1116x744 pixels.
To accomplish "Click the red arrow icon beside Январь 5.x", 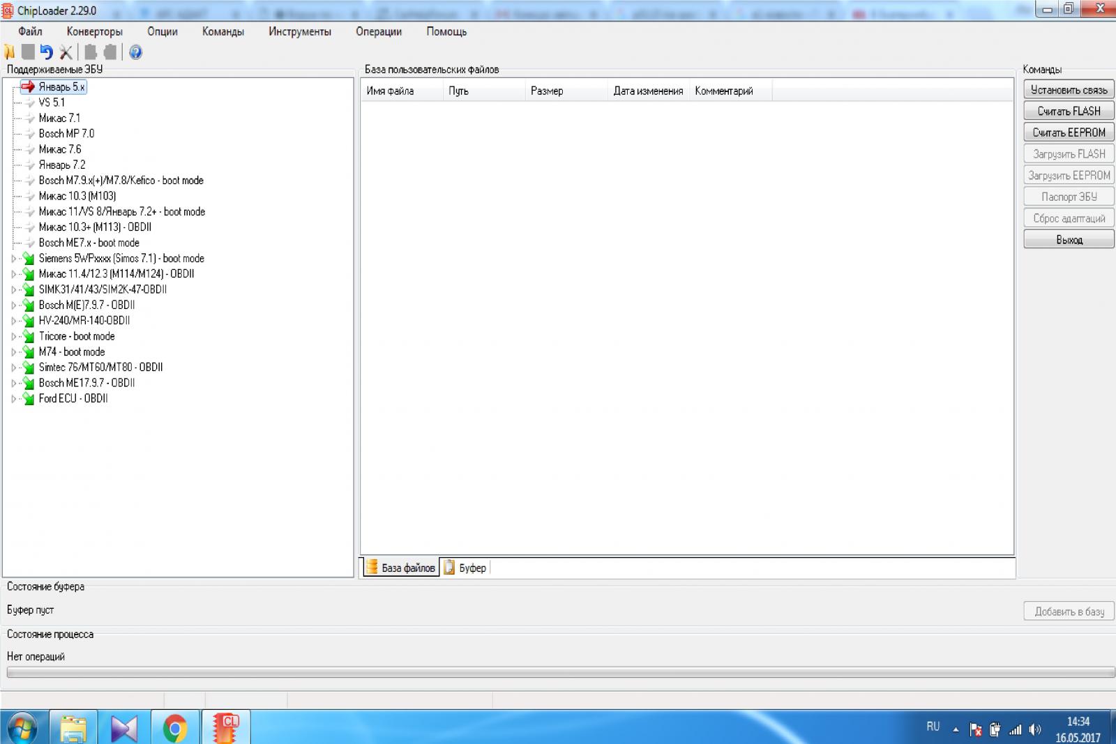I will (x=28, y=87).
